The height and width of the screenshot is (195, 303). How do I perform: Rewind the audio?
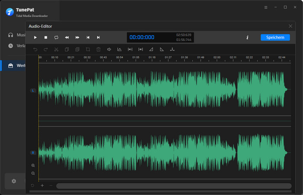click(x=67, y=38)
